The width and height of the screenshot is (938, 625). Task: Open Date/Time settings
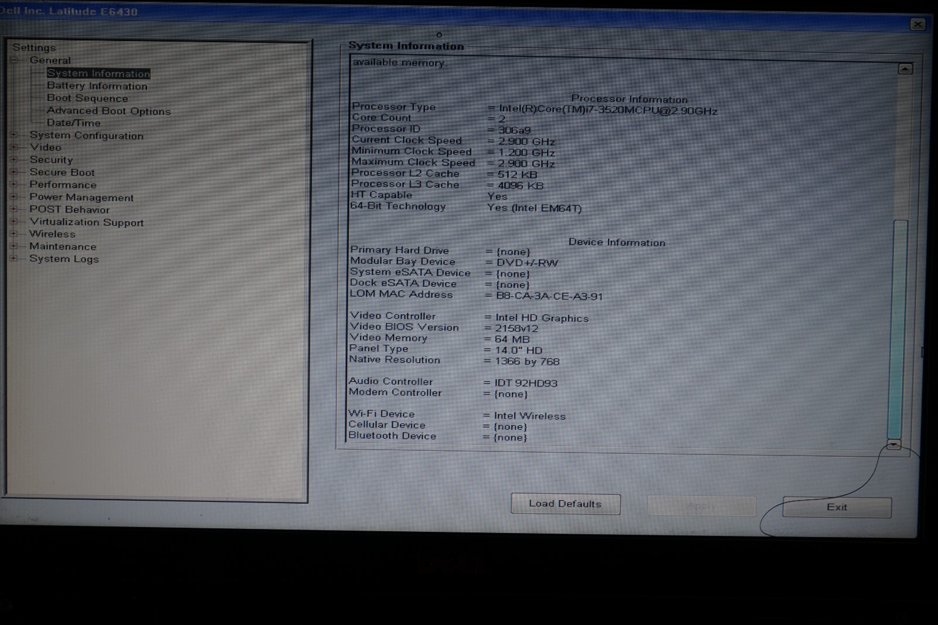click(74, 123)
